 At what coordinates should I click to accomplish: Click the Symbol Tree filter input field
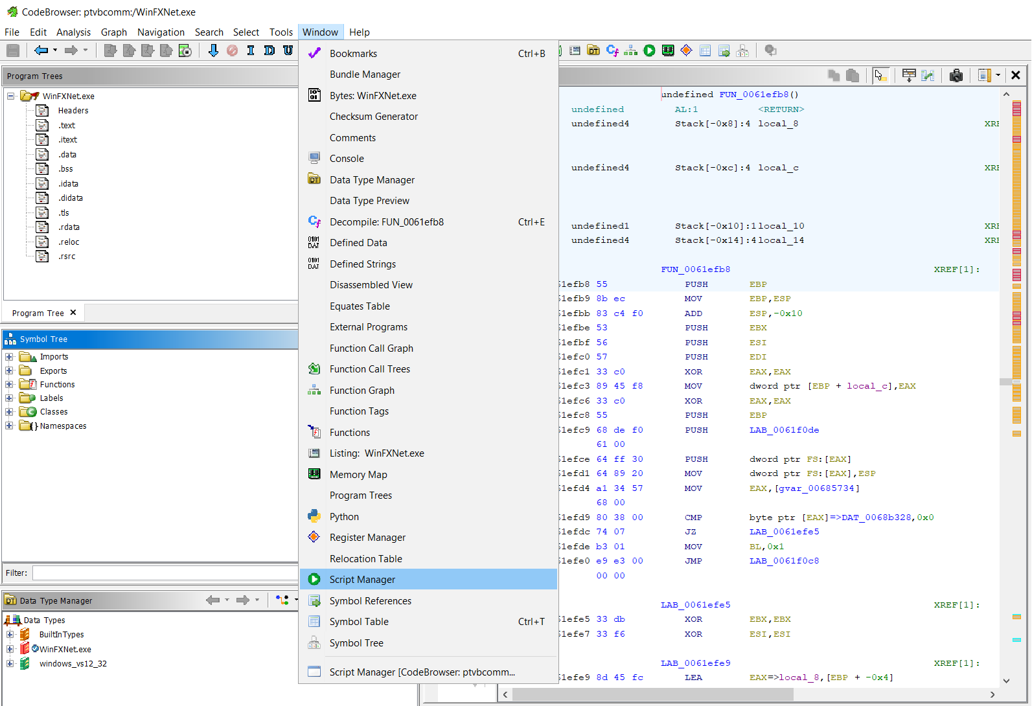(x=165, y=573)
